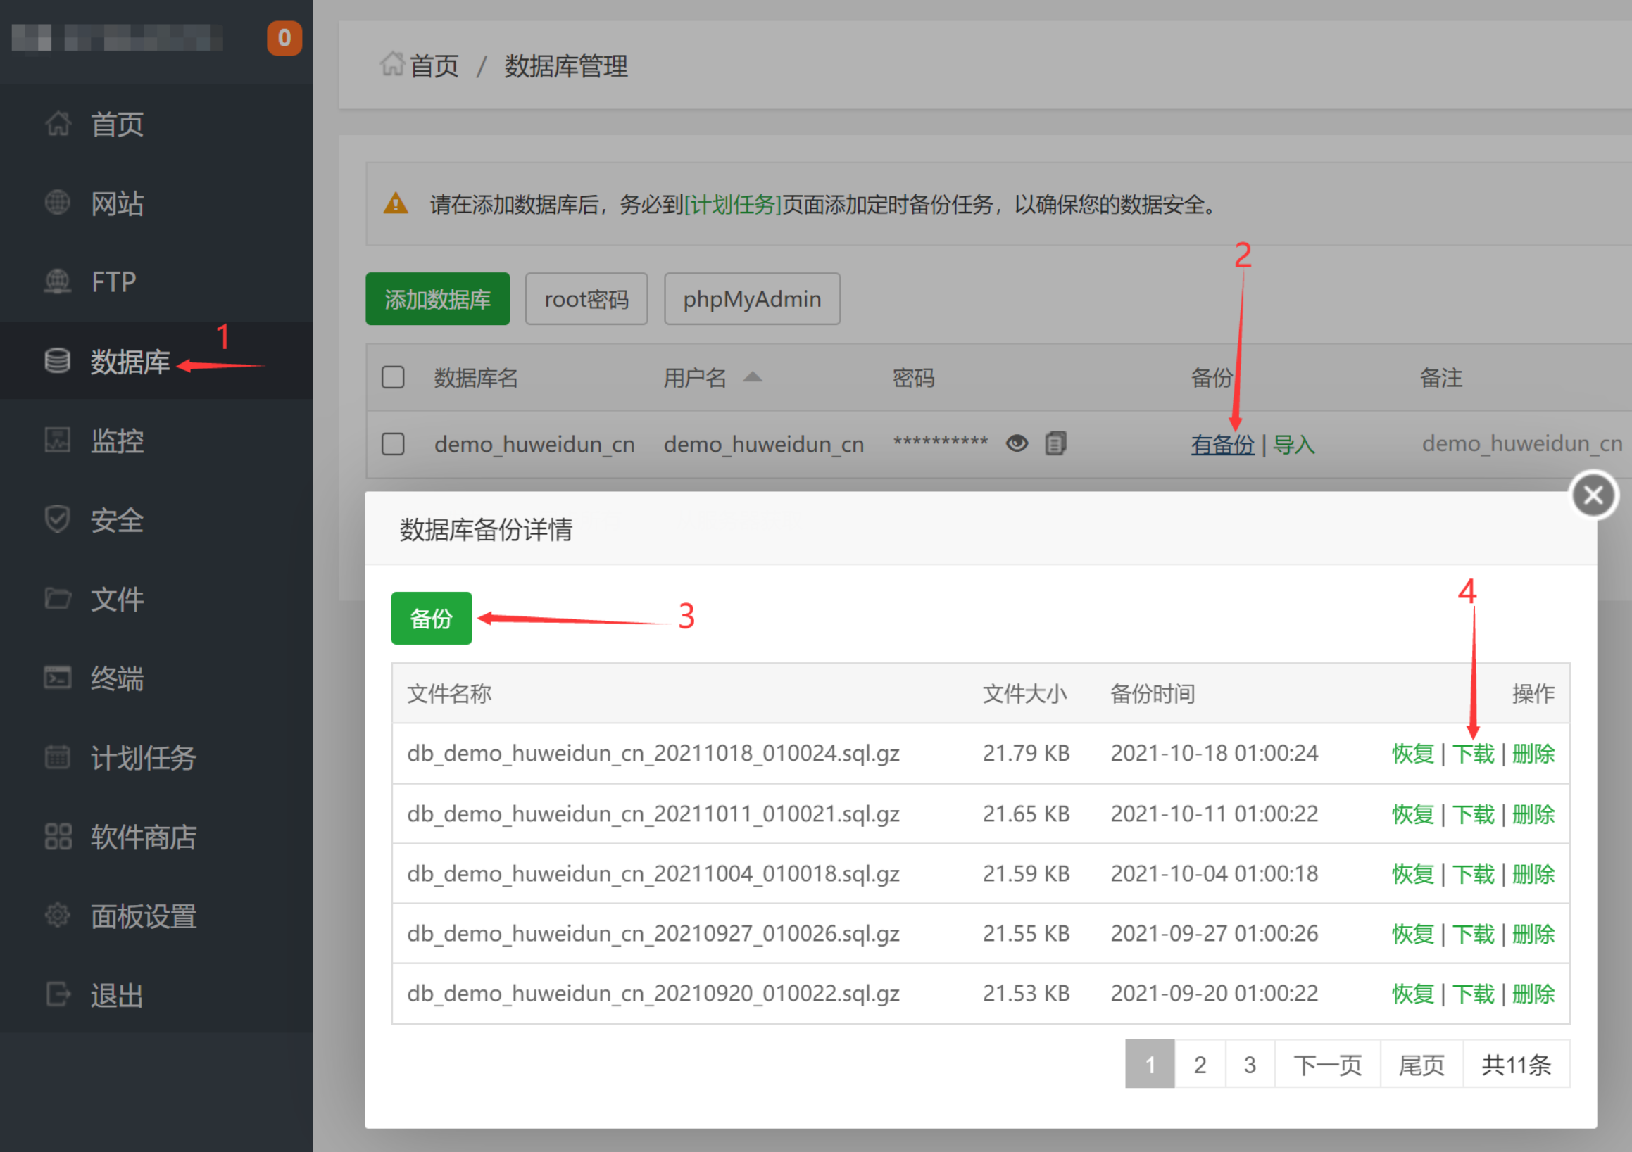Image resolution: width=1632 pixels, height=1152 pixels.
Task: Download the 20210920_010022 backup
Action: tap(1474, 994)
